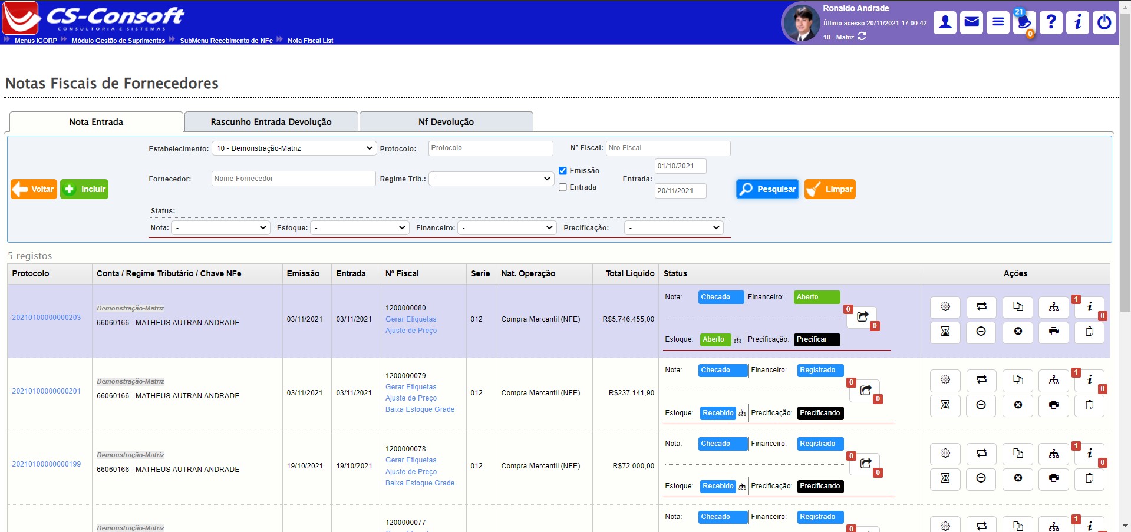Click the Pesquisar button

(767, 189)
